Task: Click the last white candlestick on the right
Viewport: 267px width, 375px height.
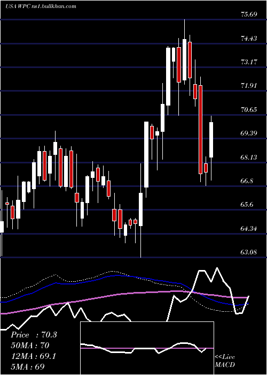Action: tap(211, 140)
